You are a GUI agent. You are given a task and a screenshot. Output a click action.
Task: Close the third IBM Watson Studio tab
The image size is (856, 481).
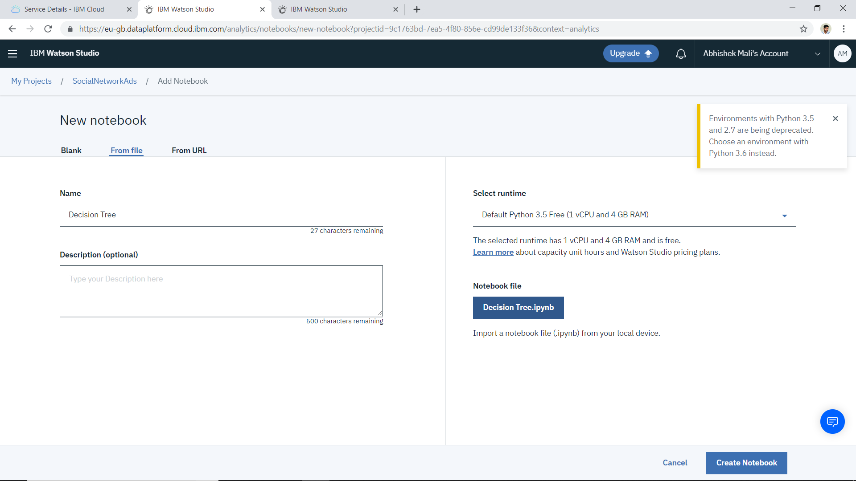[x=395, y=9]
